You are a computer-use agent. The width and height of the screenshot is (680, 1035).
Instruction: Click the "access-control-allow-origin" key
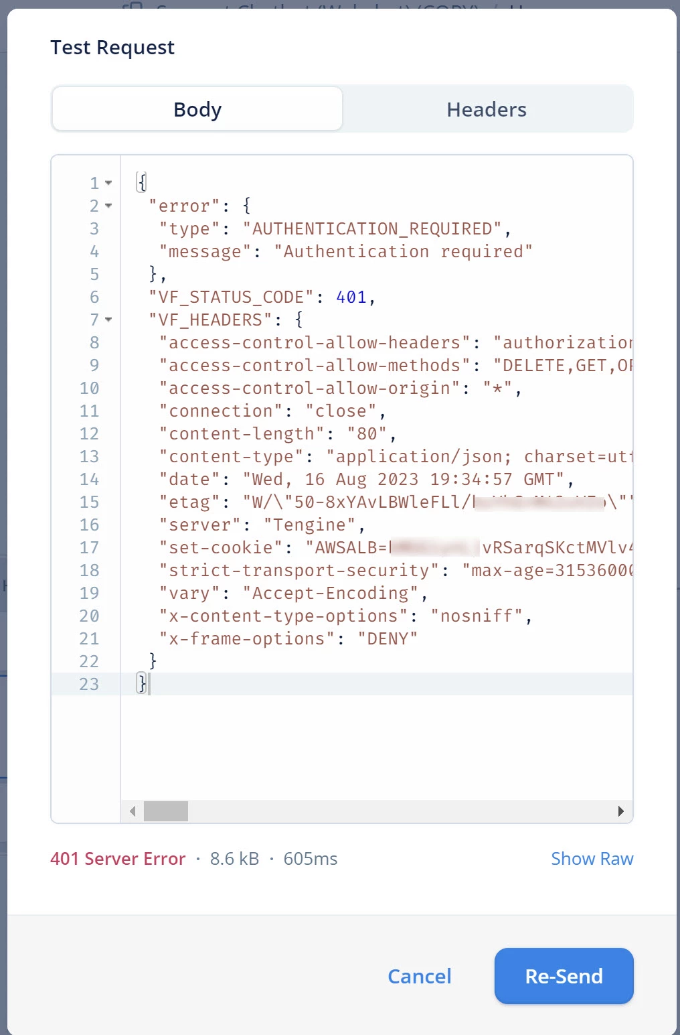pos(310,389)
